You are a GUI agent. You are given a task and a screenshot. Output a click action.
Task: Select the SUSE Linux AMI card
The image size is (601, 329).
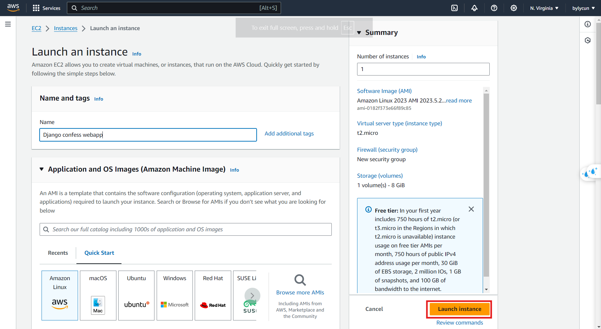(245, 295)
